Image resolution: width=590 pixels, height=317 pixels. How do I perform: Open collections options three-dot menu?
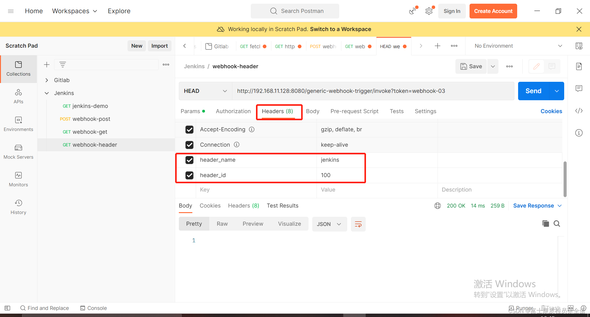pos(166,65)
